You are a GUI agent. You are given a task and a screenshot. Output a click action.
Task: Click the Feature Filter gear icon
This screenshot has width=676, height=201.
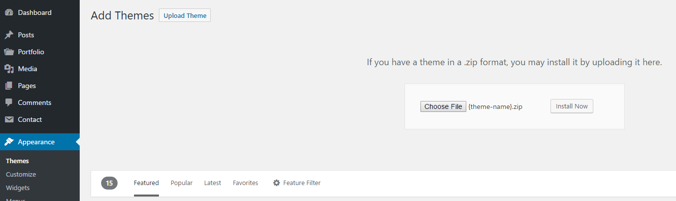point(276,183)
